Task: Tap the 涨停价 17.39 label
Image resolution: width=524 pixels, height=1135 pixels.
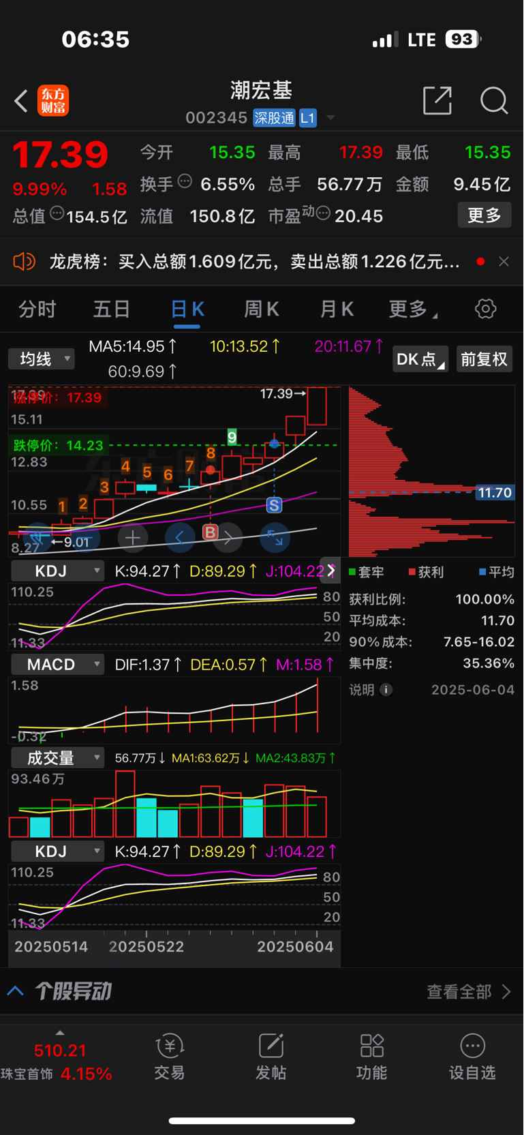Action: click(x=59, y=397)
